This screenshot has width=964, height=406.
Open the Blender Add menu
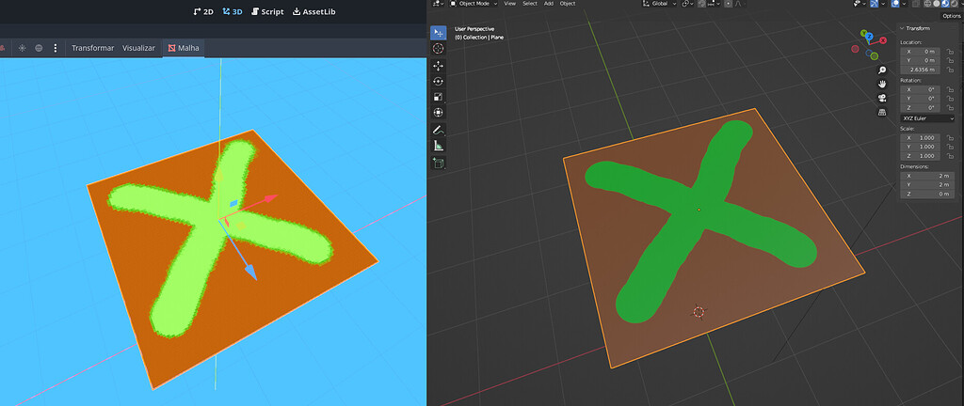(549, 4)
